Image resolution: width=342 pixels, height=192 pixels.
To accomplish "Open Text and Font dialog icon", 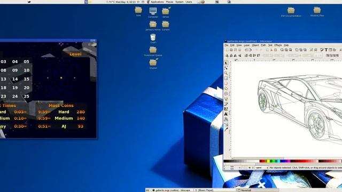I will coord(326,50).
